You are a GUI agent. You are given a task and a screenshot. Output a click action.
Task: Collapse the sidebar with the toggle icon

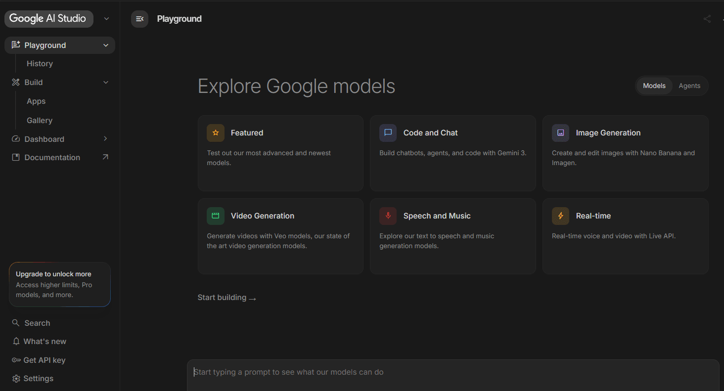[139, 19]
